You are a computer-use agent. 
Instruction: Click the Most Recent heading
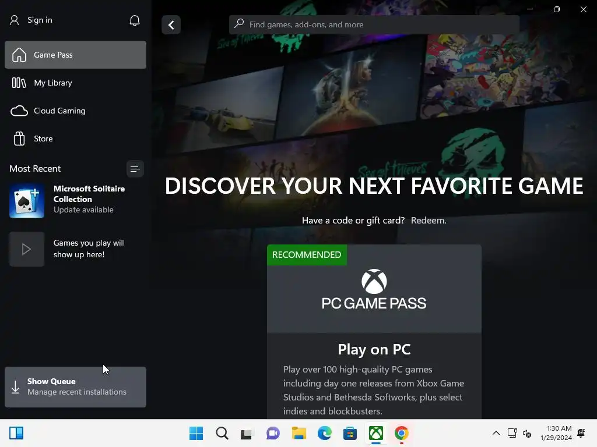coord(35,169)
